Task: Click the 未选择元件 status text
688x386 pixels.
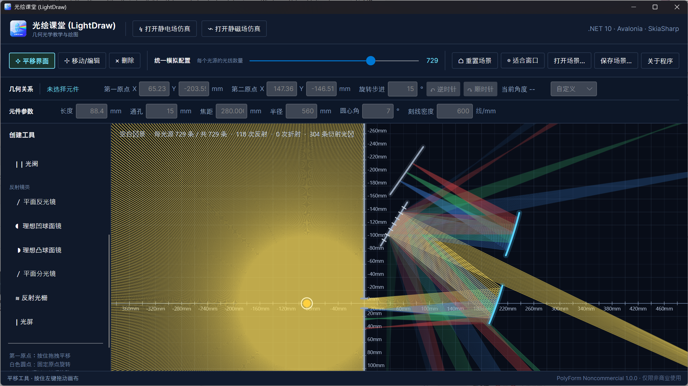Action: pos(63,89)
